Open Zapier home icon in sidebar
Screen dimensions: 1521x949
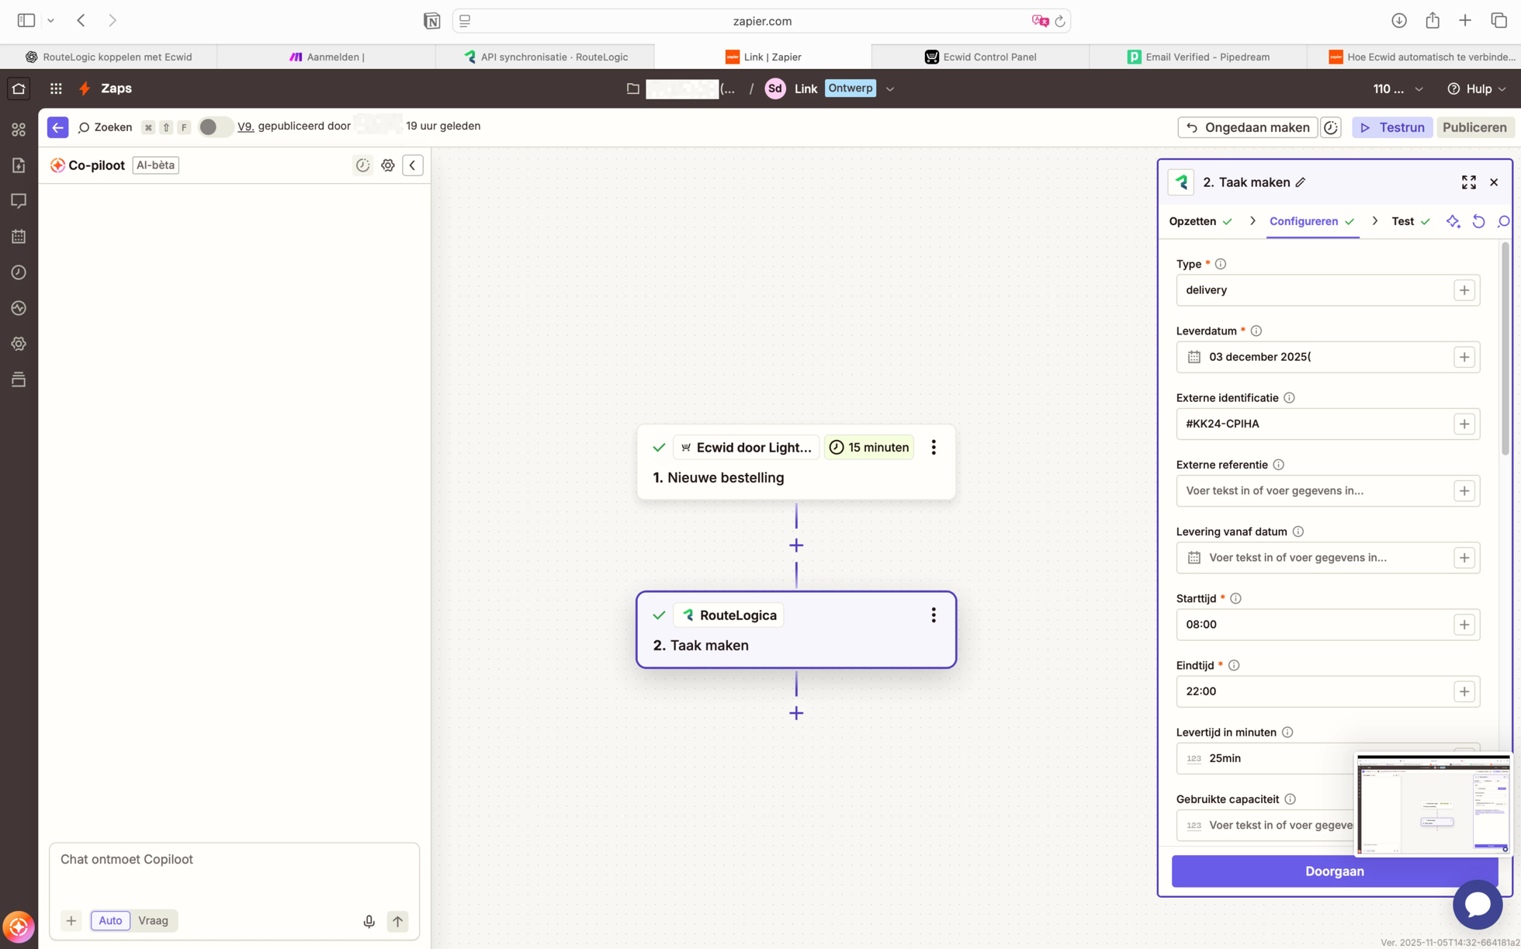pos(19,88)
